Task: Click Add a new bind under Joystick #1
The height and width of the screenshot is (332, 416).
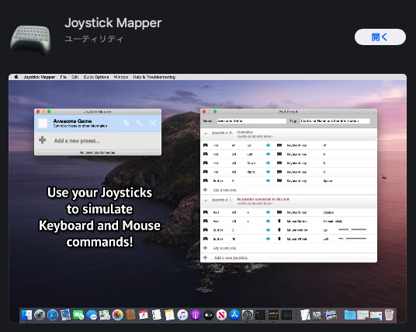Action: 225,248
